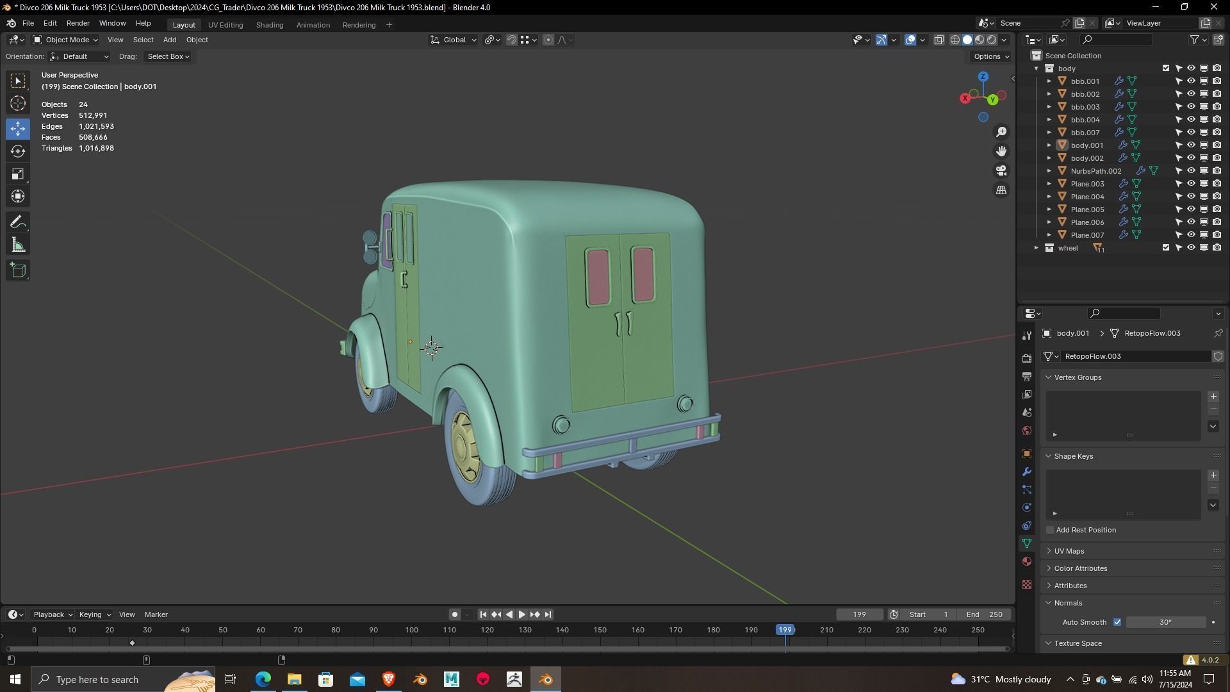Select the Annotate tool
1230x692 pixels.
(x=18, y=222)
